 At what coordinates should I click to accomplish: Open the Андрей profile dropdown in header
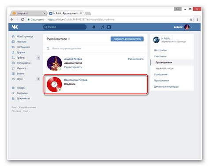183,27
